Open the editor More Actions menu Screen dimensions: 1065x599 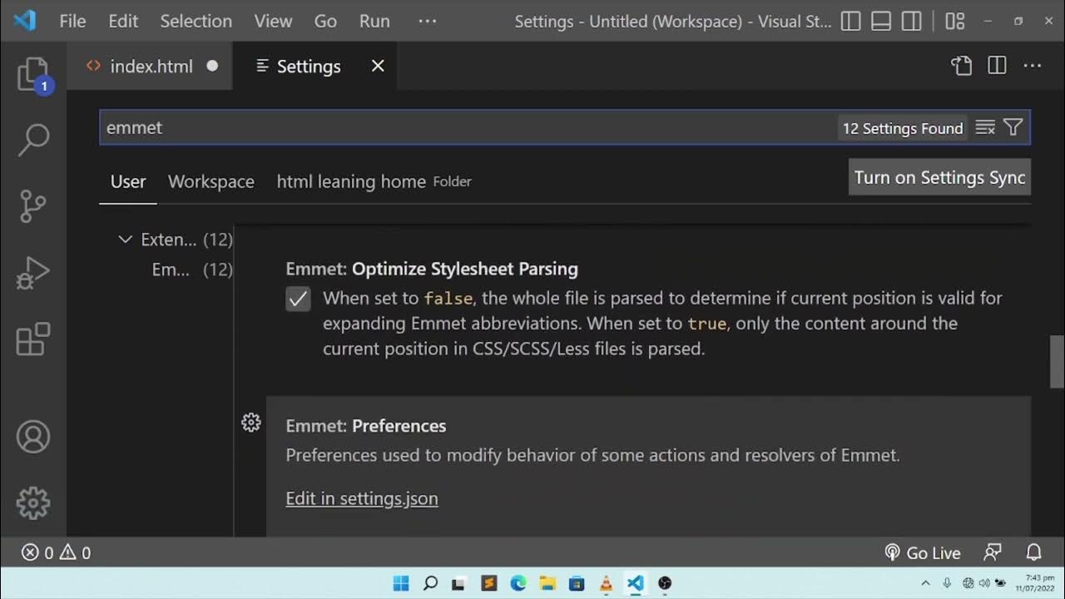[x=1033, y=66]
